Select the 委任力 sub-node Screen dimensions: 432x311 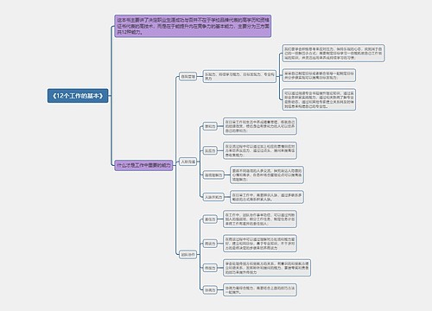click(210, 219)
